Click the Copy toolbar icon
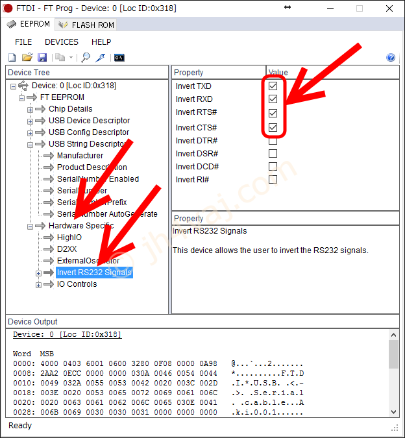The height and width of the screenshot is (438, 405). [x=60, y=57]
